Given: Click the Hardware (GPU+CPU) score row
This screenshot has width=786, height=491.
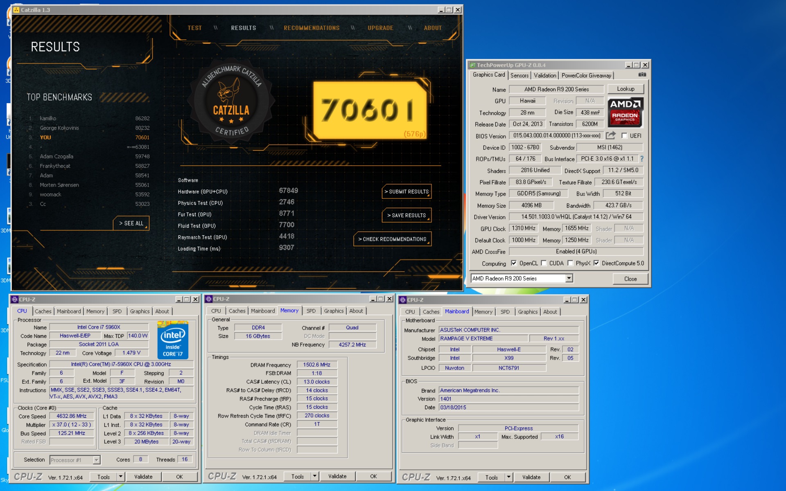Looking at the screenshot, I should tap(238, 191).
